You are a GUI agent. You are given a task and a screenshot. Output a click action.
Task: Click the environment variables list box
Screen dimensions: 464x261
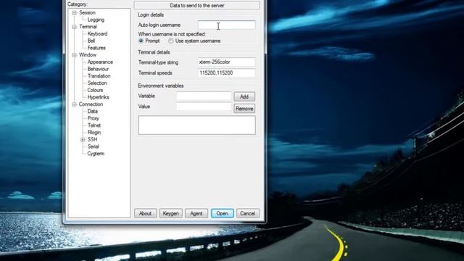(196, 125)
